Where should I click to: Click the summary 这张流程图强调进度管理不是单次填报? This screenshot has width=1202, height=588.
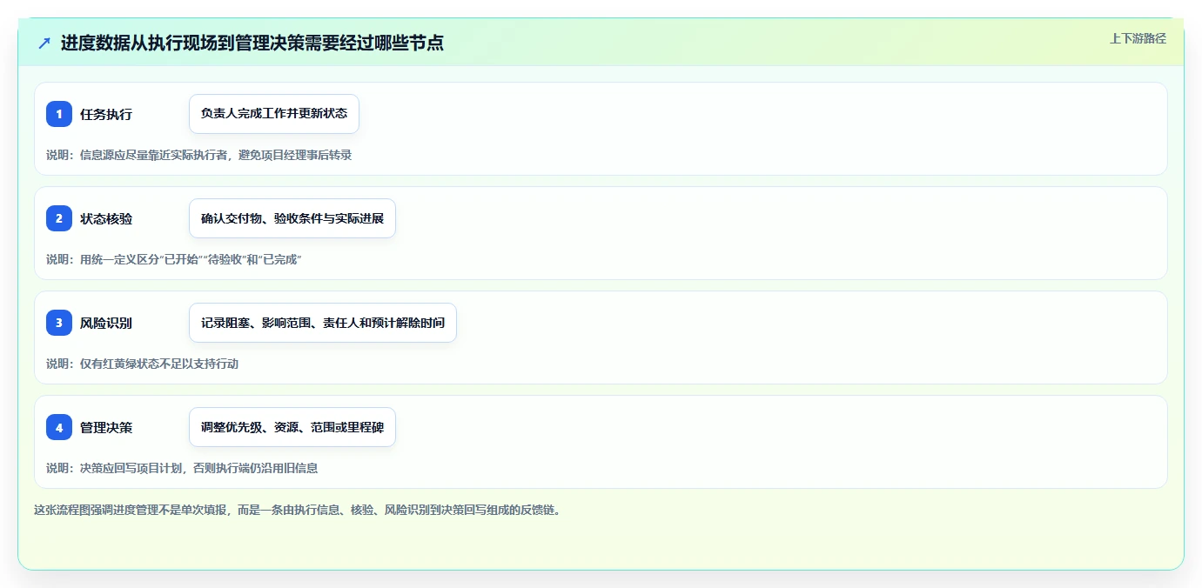click(131, 510)
